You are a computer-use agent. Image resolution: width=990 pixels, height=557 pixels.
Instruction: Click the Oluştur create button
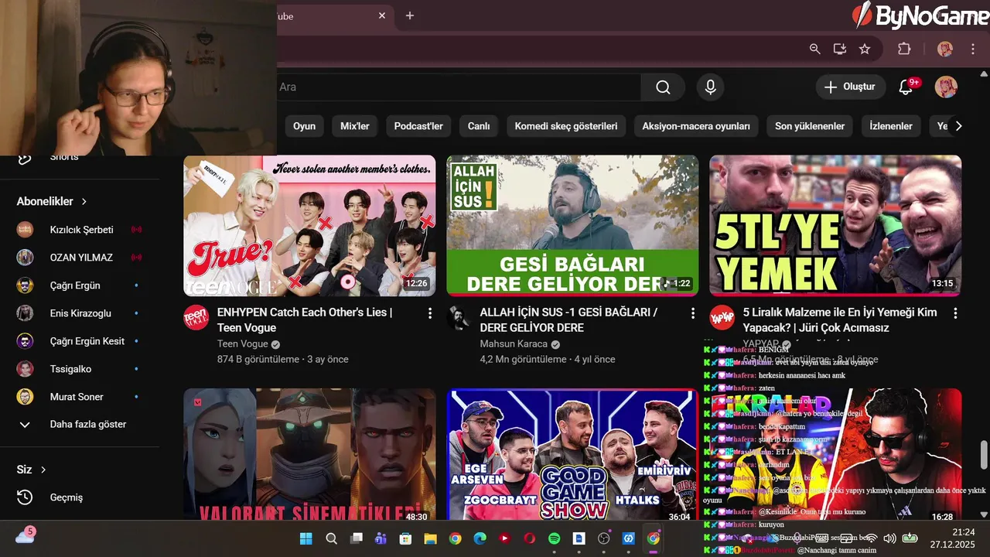click(851, 87)
